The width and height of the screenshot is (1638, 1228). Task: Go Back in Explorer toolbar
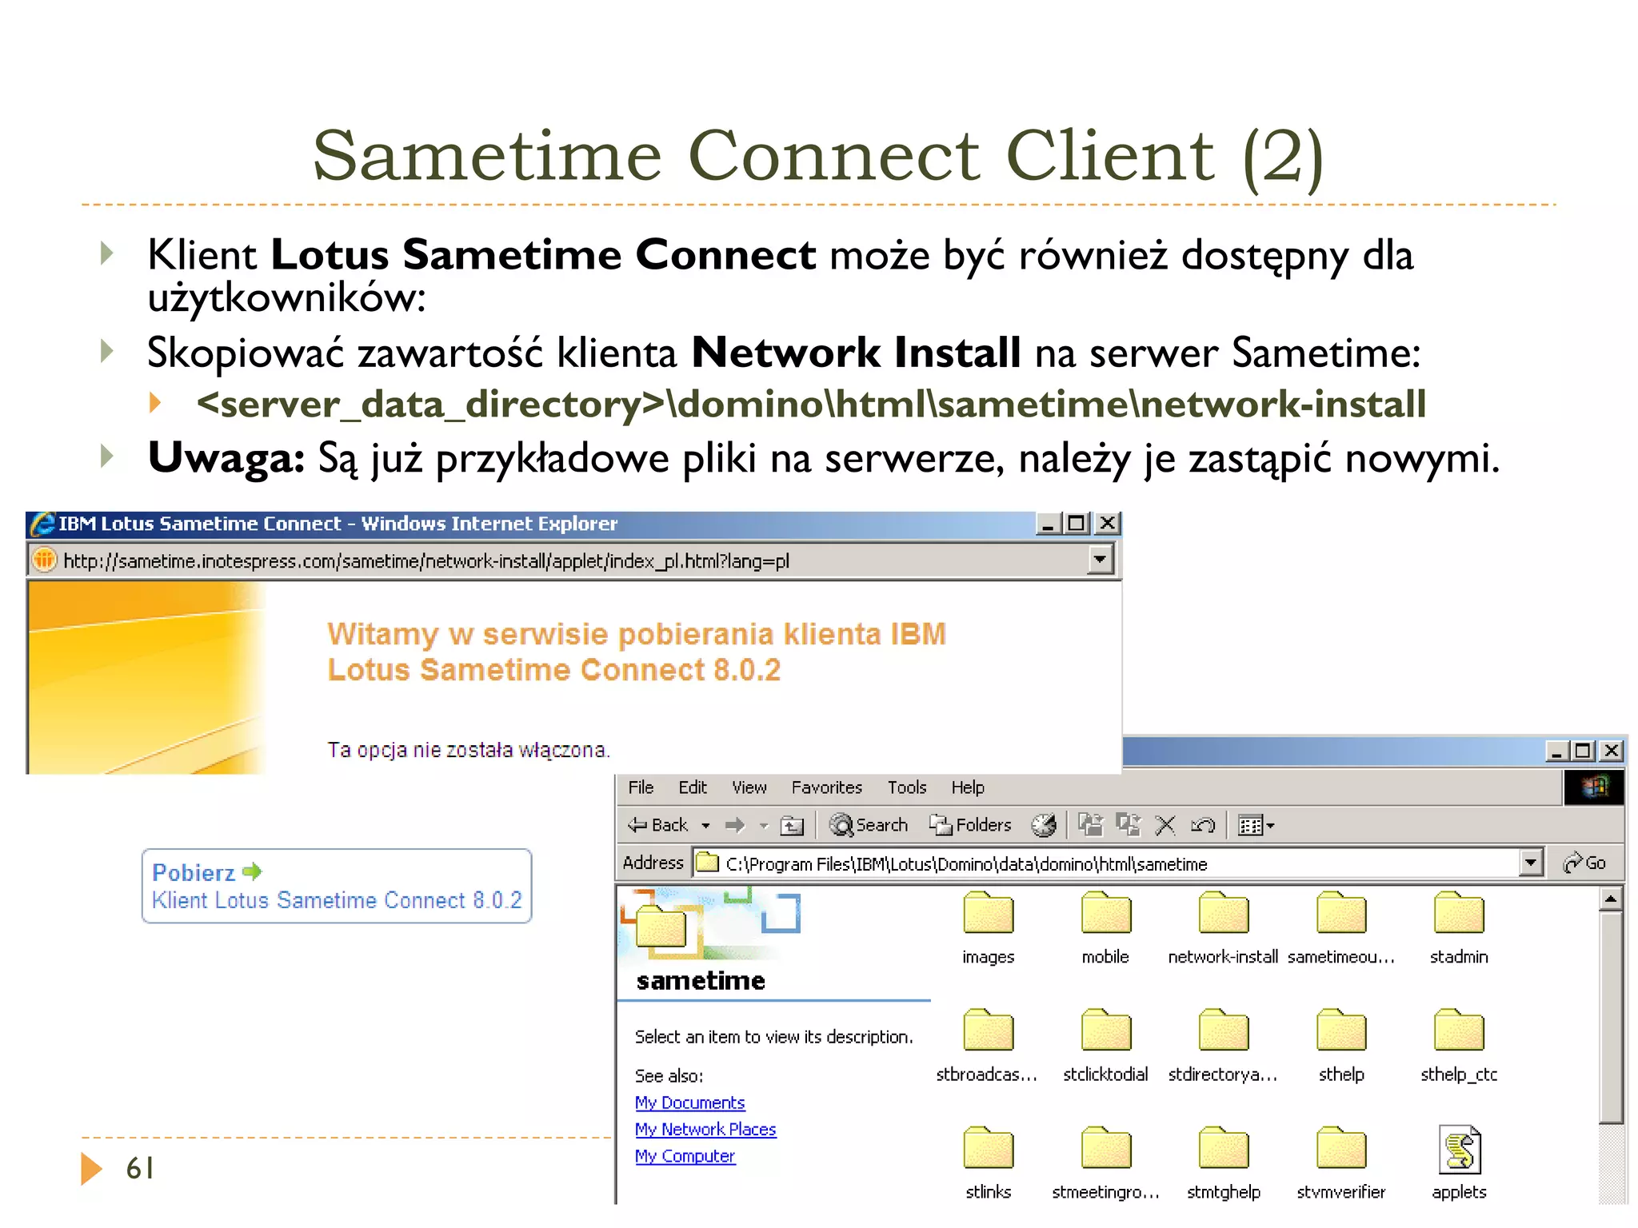tap(657, 825)
